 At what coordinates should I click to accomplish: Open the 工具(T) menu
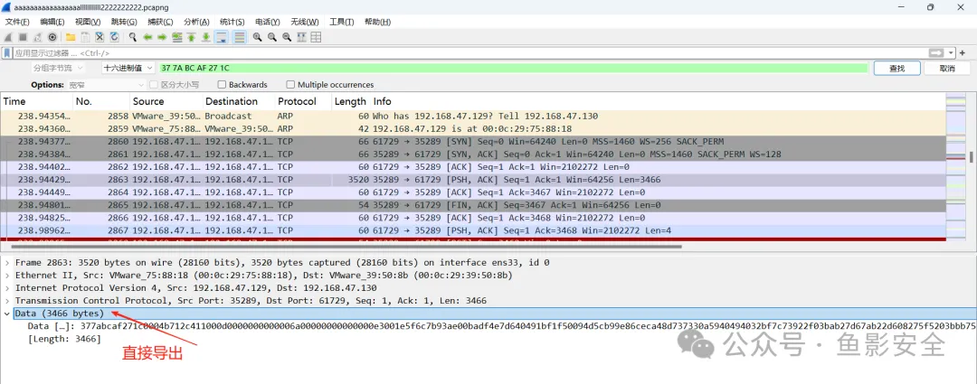(341, 22)
